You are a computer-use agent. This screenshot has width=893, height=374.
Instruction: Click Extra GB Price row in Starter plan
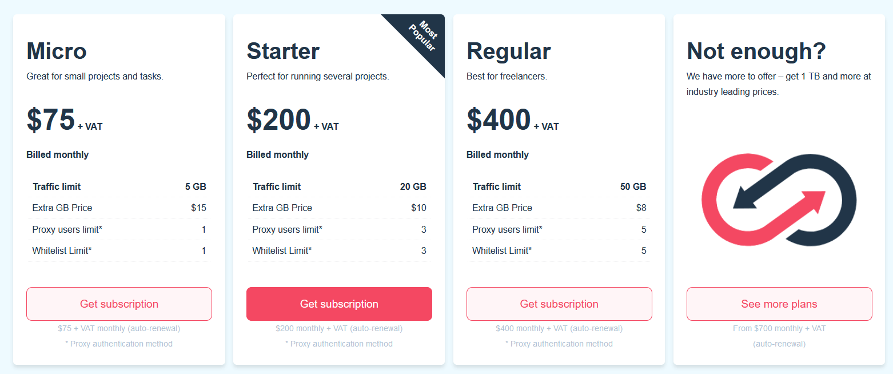(339, 208)
